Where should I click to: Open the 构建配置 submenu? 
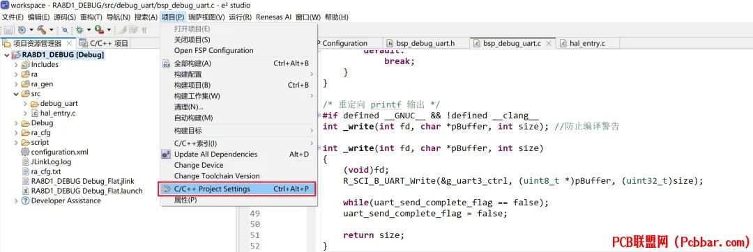coord(238,74)
